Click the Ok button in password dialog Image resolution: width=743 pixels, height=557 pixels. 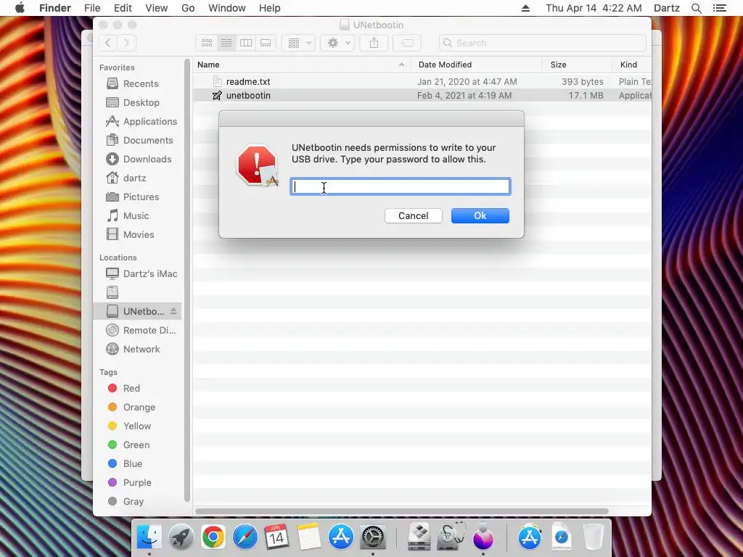(480, 215)
